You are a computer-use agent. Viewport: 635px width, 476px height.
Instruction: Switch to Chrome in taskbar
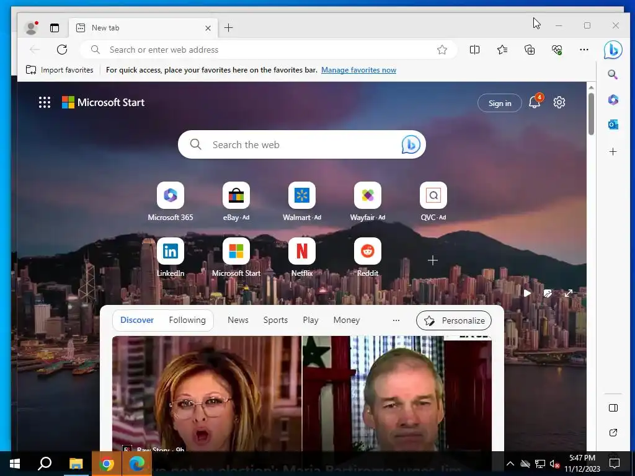coord(107,464)
